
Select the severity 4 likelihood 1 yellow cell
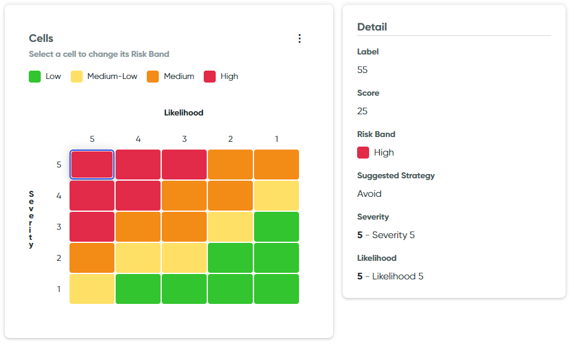click(x=276, y=196)
